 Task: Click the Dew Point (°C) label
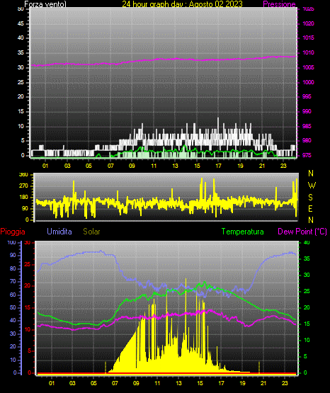(302, 232)
